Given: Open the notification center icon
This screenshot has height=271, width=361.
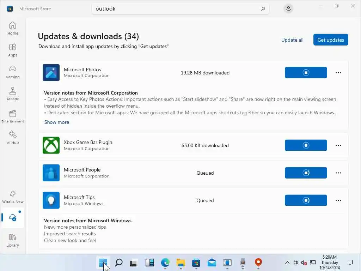Looking at the screenshot, I should tap(349, 262).
